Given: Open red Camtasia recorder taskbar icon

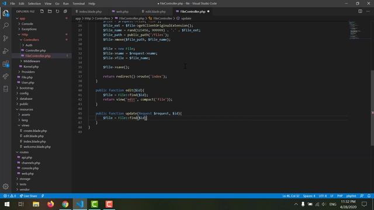Looking at the screenshot, I should pyautogui.click(x=109, y=204).
